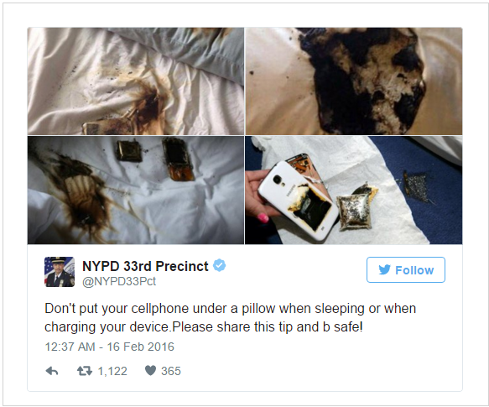Open the NYPD 33rd Precinct name link

click(x=145, y=266)
